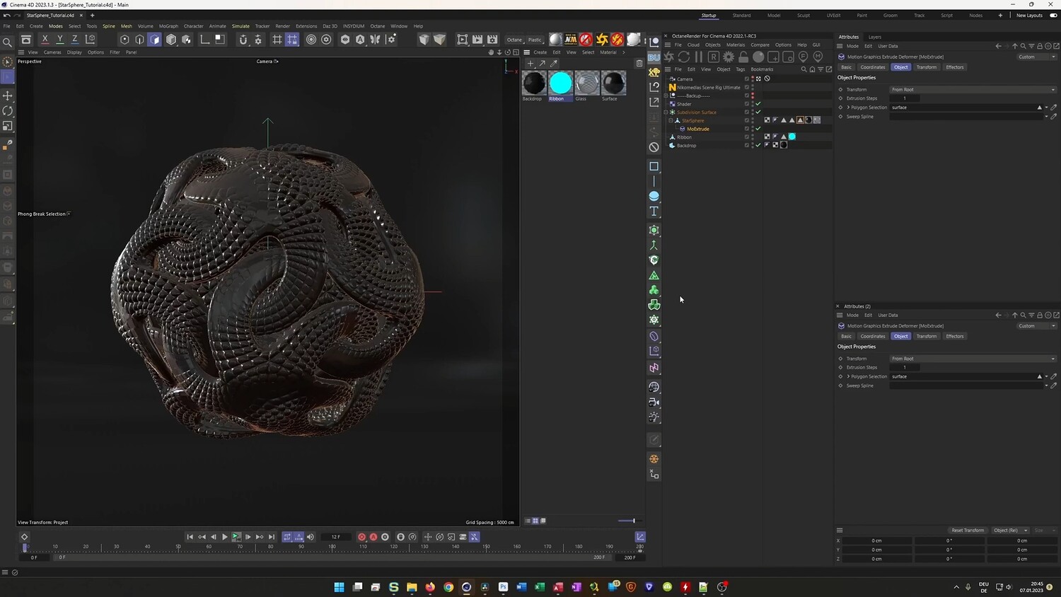This screenshot has height=597, width=1061.
Task: Open the Basic tab in lower Attributes
Action: pyautogui.click(x=847, y=337)
